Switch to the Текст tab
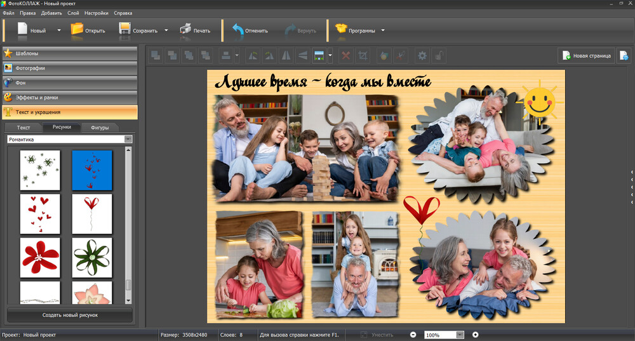The image size is (635, 341). click(x=23, y=128)
